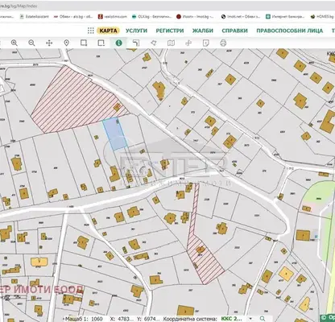
Task: Open the OLX.bg bookmark
Action: (151, 17)
